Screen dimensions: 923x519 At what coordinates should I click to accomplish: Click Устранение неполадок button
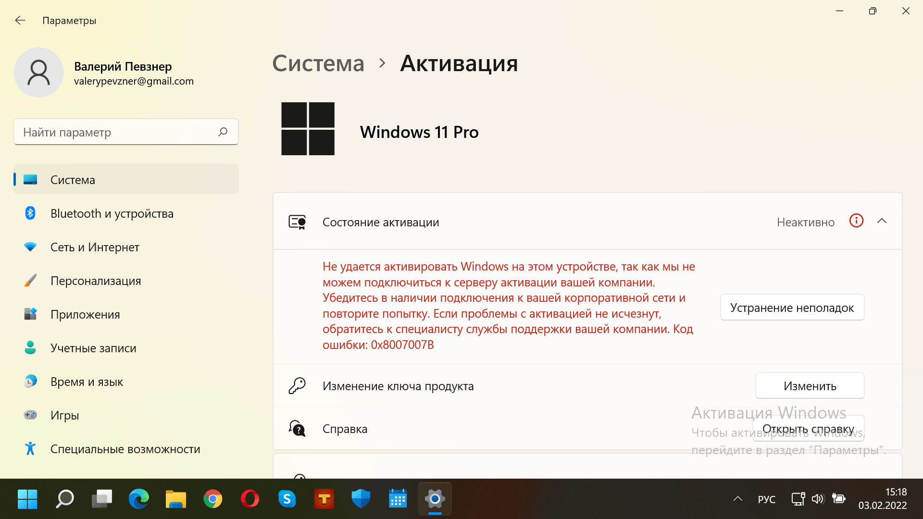pyautogui.click(x=792, y=308)
